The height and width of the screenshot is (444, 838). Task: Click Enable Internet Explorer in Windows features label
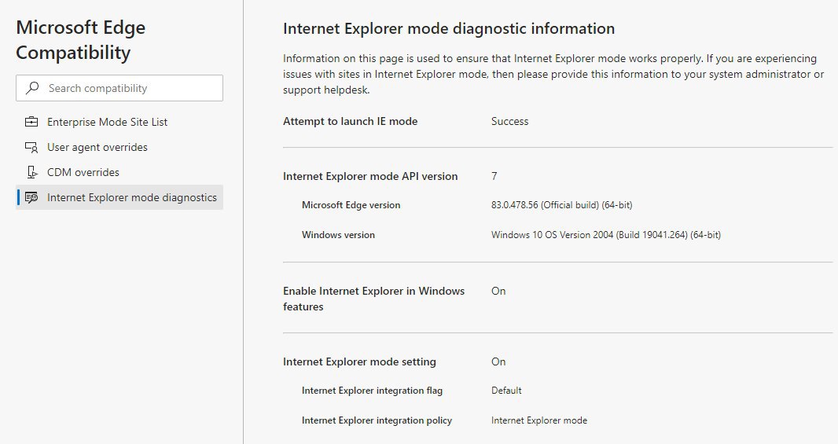tap(373, 299)
